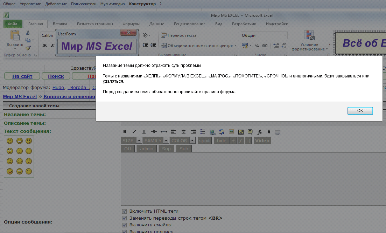Click inside the message text area
Screen dimensions: 386x233
tap(253, 179)
